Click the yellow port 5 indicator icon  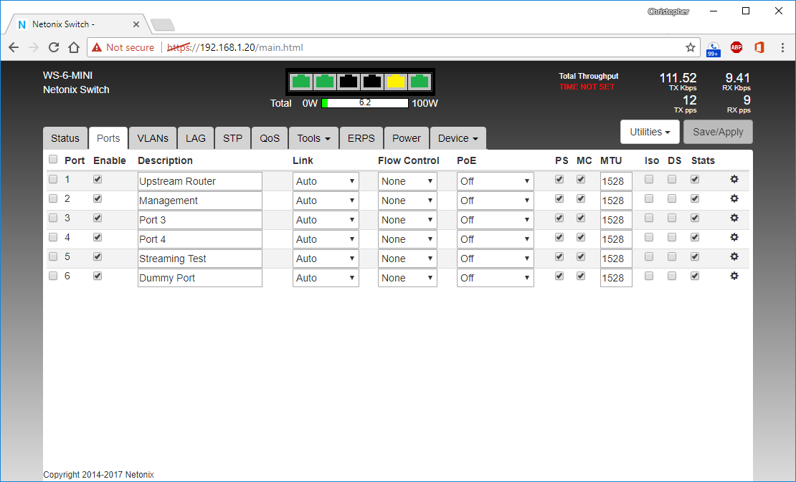coord(395,81)
